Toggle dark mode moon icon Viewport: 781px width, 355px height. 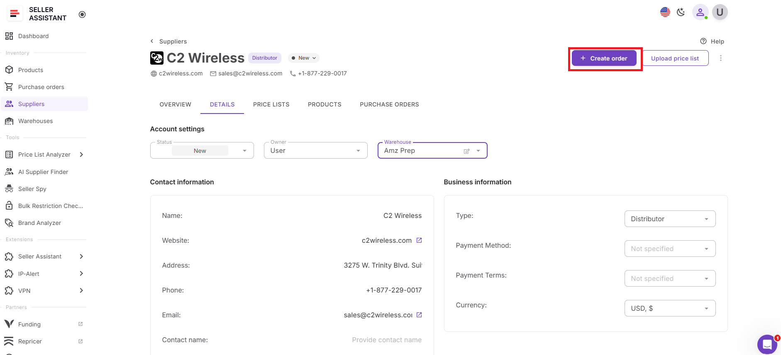[x=681, y=12]
